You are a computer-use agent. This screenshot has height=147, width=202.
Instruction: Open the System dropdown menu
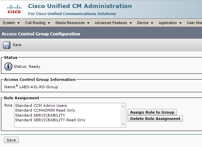click(11, 23)
